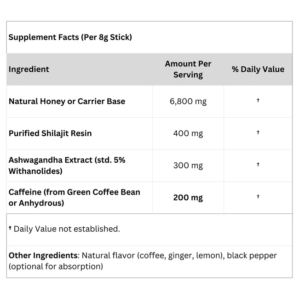Click the 400 mg amount cell
This screenshot has width=299, height=299.
tap(188, 133)
